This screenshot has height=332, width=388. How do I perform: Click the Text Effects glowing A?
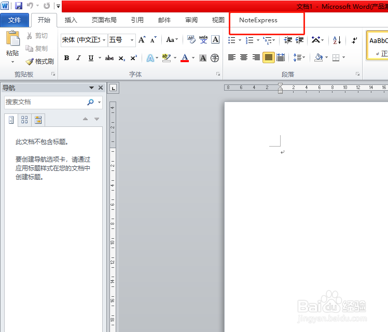150,58
